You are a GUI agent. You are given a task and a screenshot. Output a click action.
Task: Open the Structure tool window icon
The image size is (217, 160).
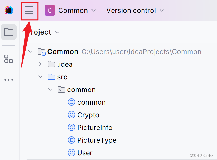(9, 59)
